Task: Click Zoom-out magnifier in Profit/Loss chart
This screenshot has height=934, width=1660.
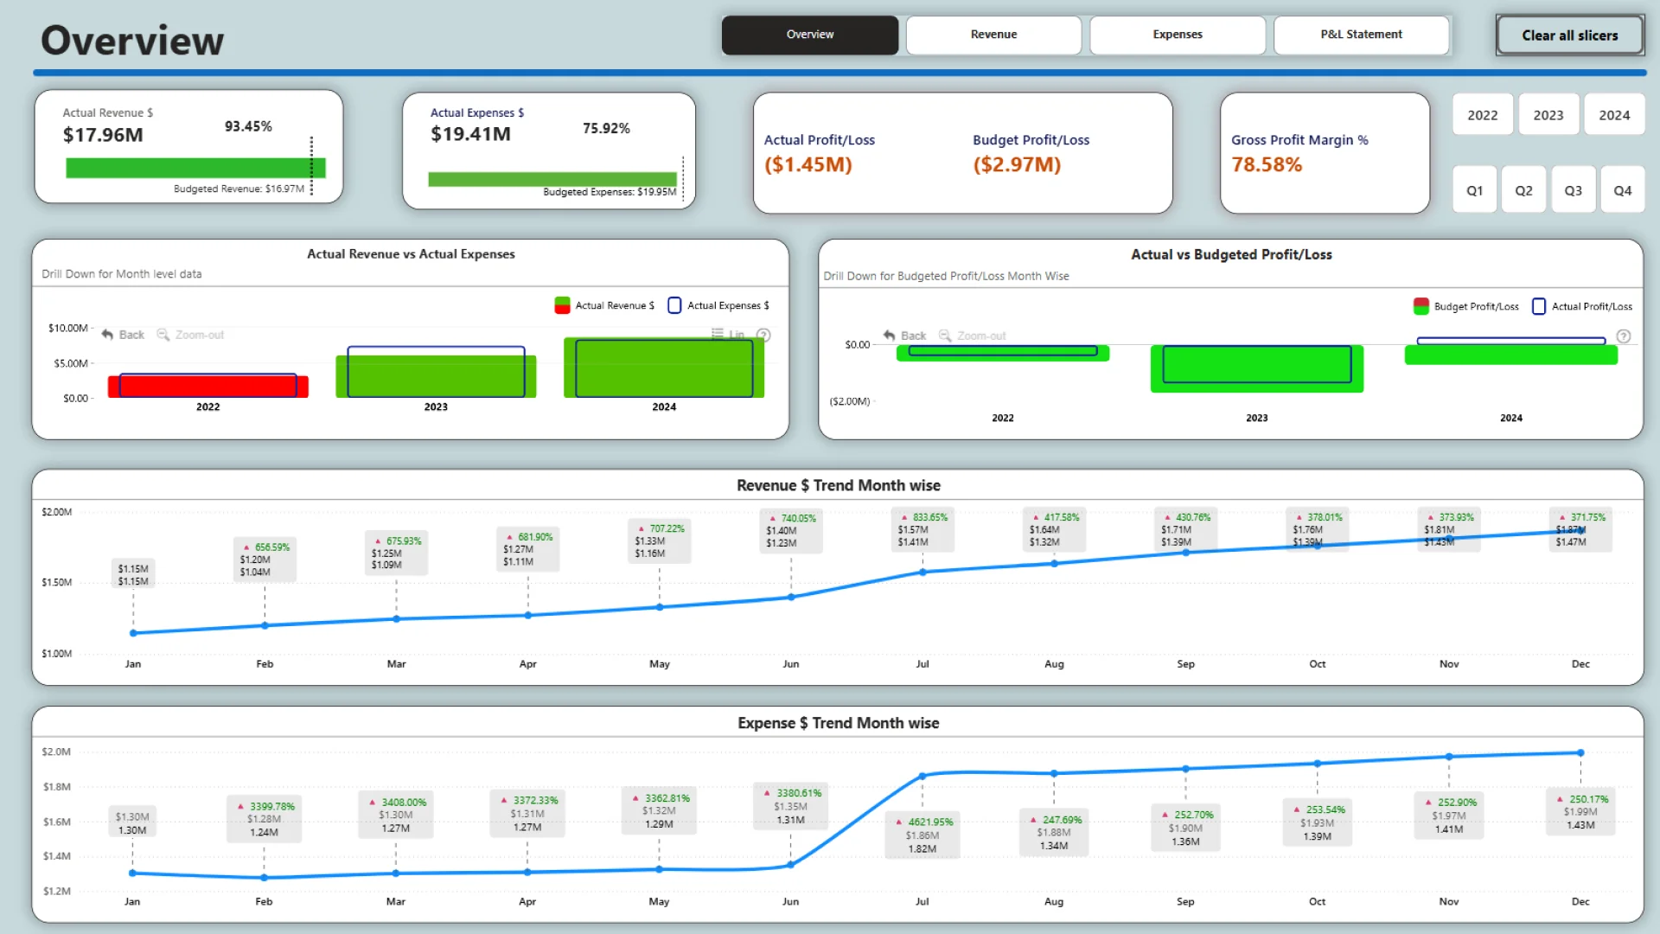Action: [945, 336]
